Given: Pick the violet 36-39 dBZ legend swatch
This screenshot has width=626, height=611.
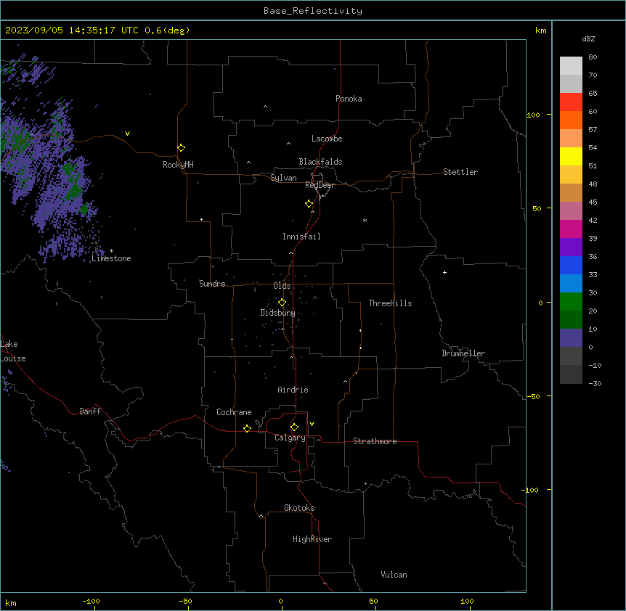Looking at the screenshot, I should pyautogui.click(x=571, y=247).
